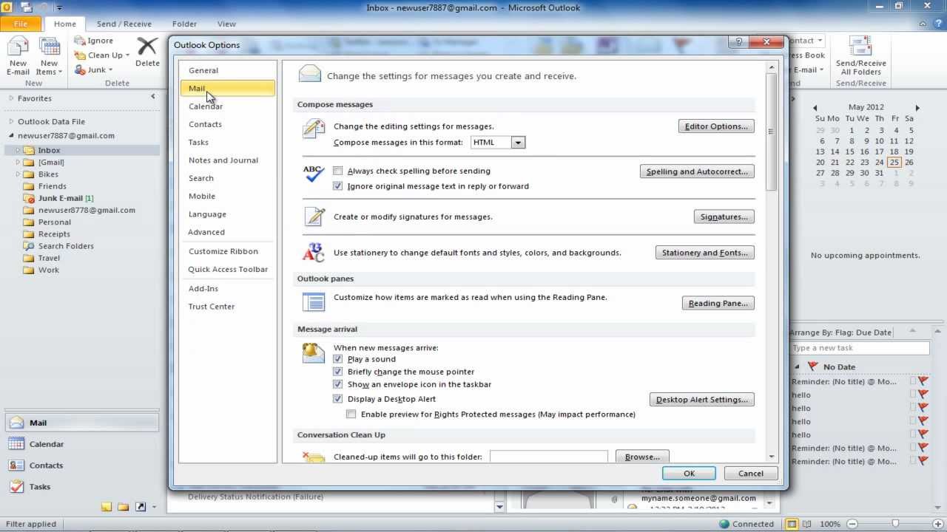The image size is (947, 532).
Task: Uncheck Ignore original message text option
Action: 338,186
